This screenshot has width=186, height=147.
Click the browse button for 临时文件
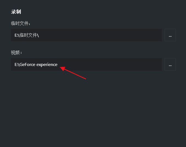coord(170,35)
